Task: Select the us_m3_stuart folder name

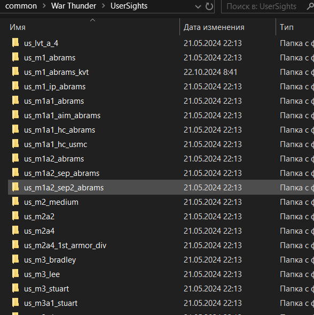Action: pyautogui.click(x=46, y=289)
